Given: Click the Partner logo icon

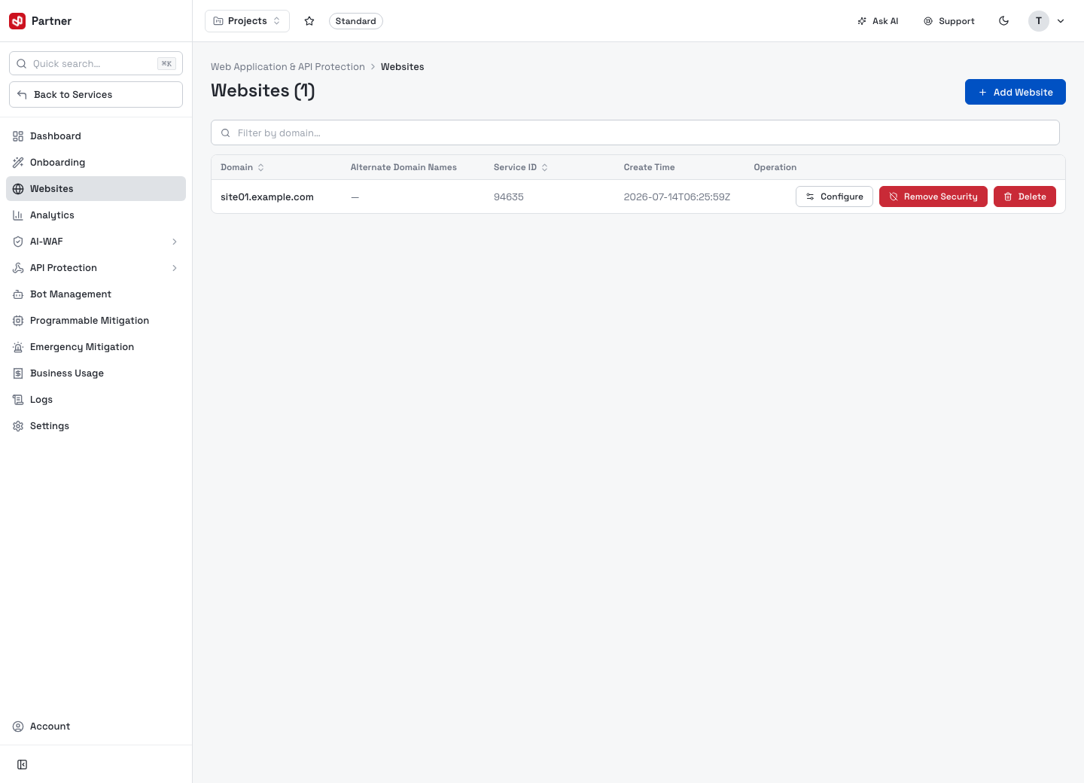Looking at the screenshot, I should click(17, 21).
